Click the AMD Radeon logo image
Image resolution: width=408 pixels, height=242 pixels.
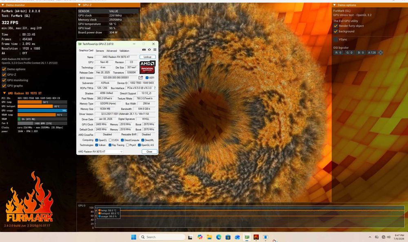148,67
